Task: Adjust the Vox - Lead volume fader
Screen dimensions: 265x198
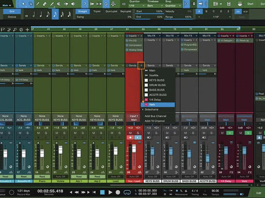Action: 134,149
